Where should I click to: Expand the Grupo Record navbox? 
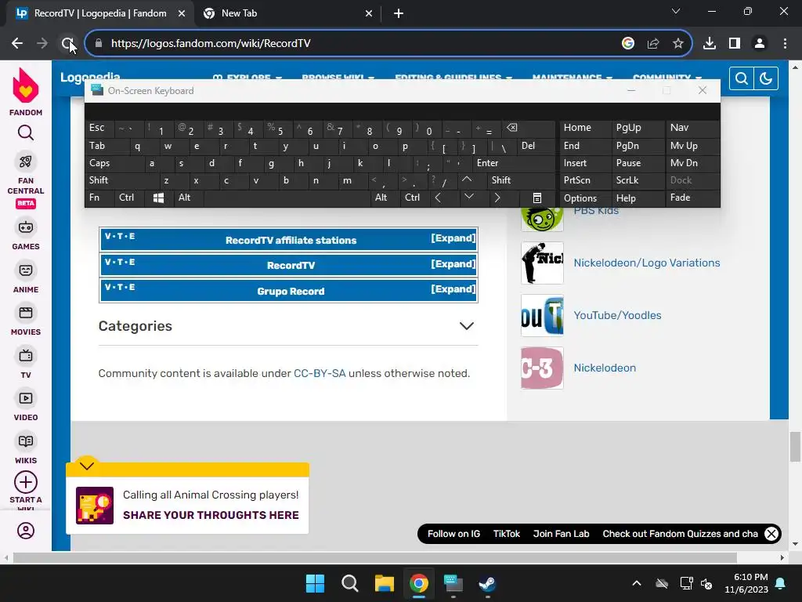453,289
